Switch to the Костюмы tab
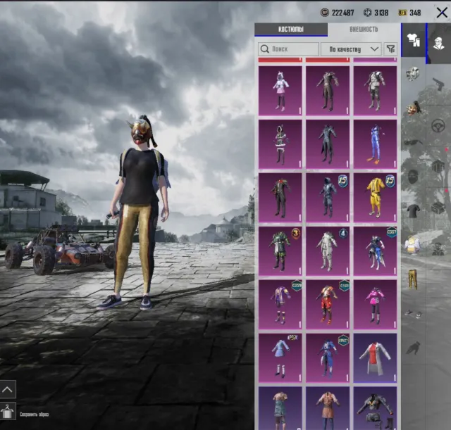Image resolution: width=451 pixels, height=430 pixels. pos(291,30)
